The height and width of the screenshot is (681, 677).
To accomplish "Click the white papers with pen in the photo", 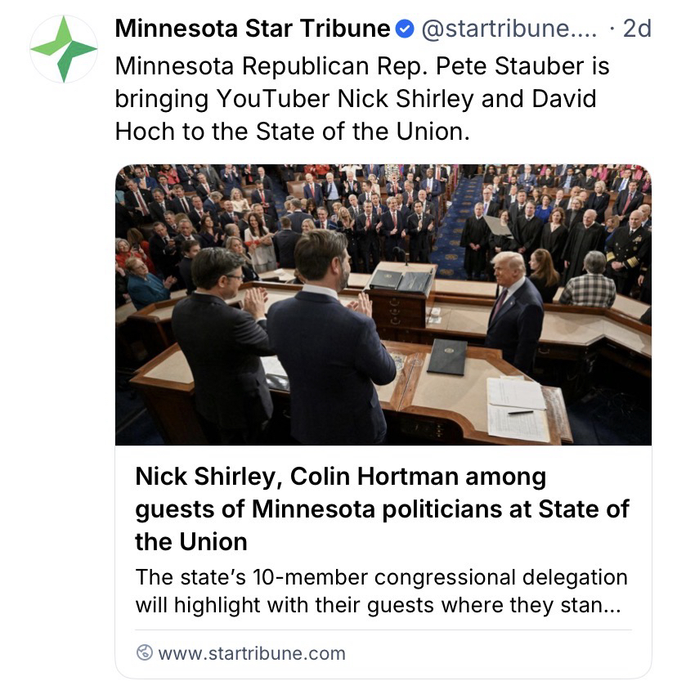I will [517, 406].
